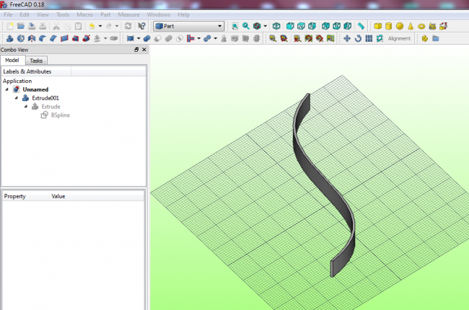Collapse the Extrude001 tree node
The width and height of the screenshot is (469, 310).
16,98
